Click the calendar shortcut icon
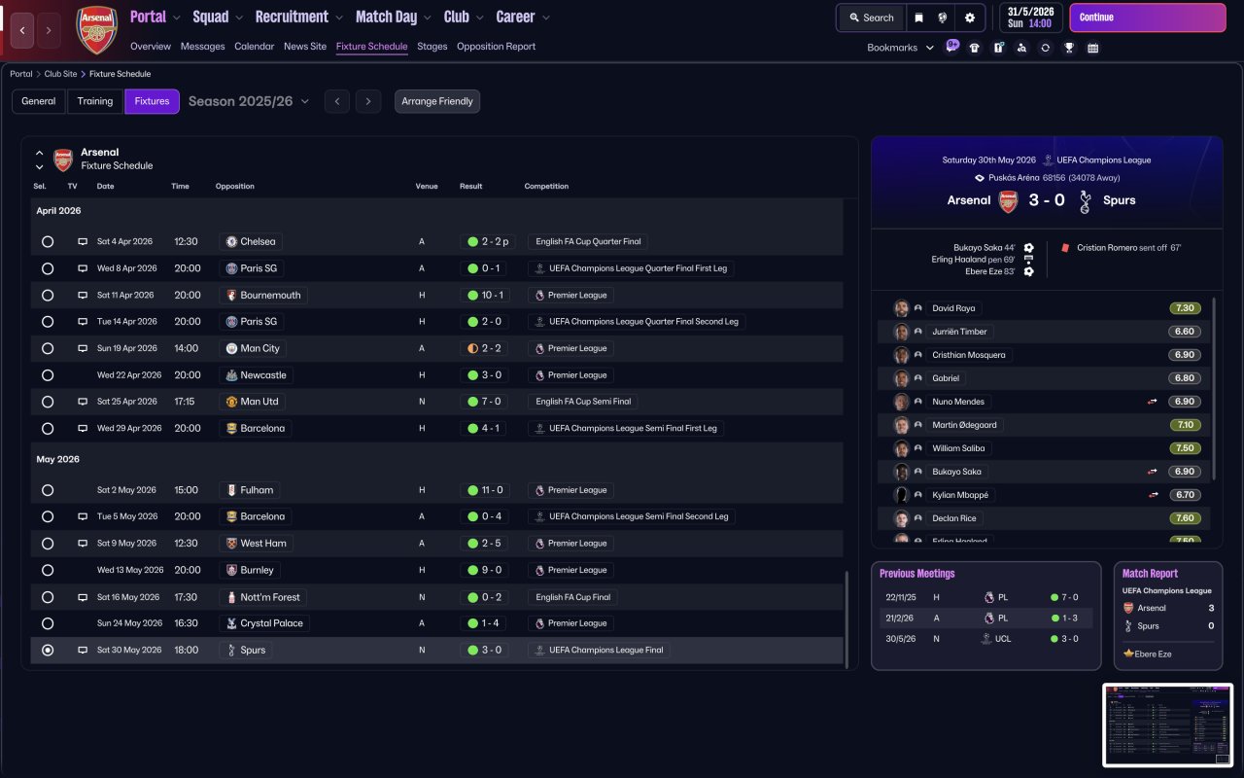The image size is (1244, 778). click(x=1092, y=48)
